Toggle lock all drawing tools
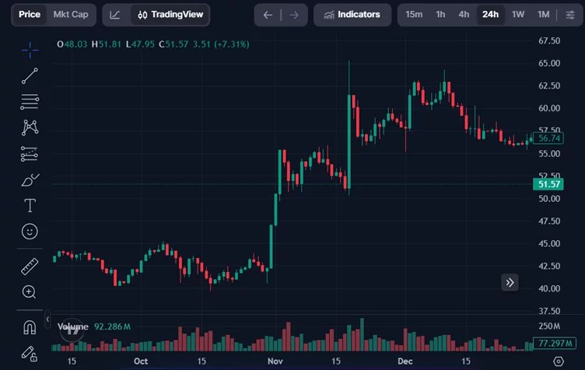The height and width of the screenshot is (370, 585). 30,354
